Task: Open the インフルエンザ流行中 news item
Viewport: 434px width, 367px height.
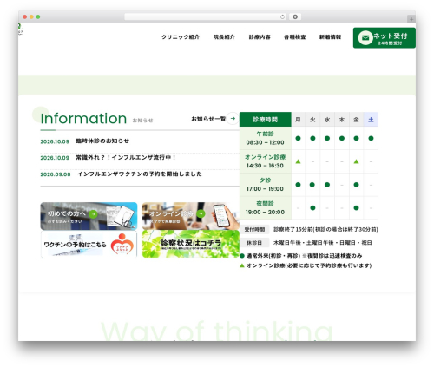Action: tap(126, 158)
